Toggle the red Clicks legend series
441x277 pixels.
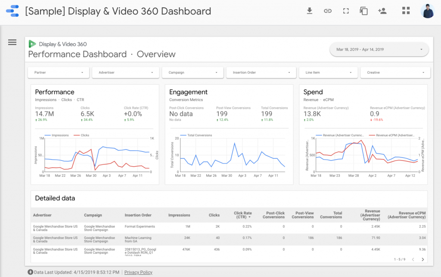[x=81, y=135]
